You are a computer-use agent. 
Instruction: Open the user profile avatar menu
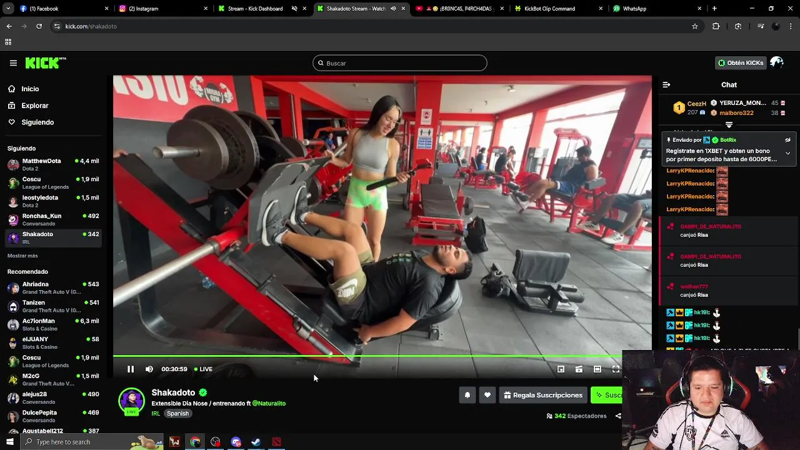point(777,62)
